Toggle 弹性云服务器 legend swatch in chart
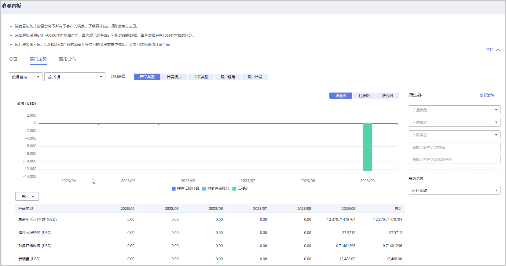506x266 pixels. click(x=174, y=189)
